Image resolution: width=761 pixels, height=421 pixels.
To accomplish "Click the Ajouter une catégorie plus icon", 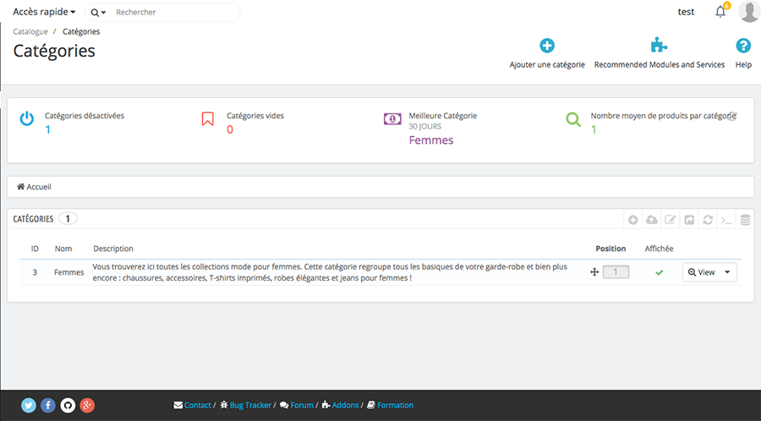I will pos(547,46).
